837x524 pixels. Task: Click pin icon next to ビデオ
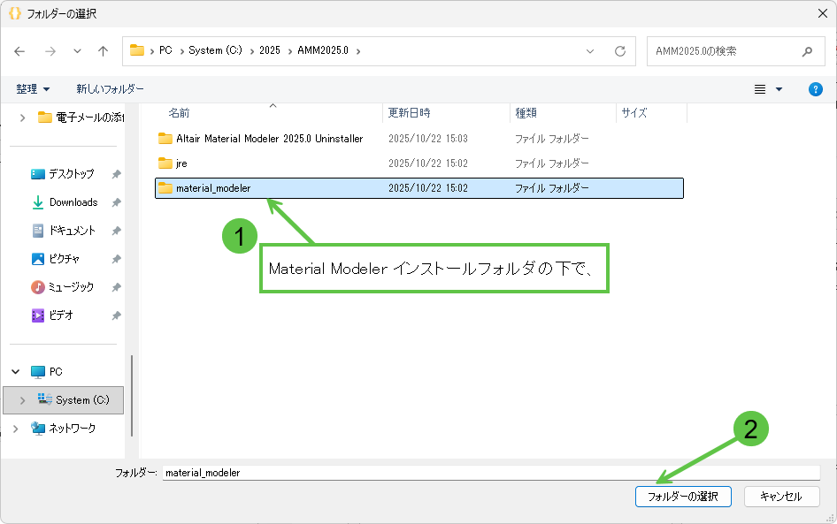[x=116, y=315]
